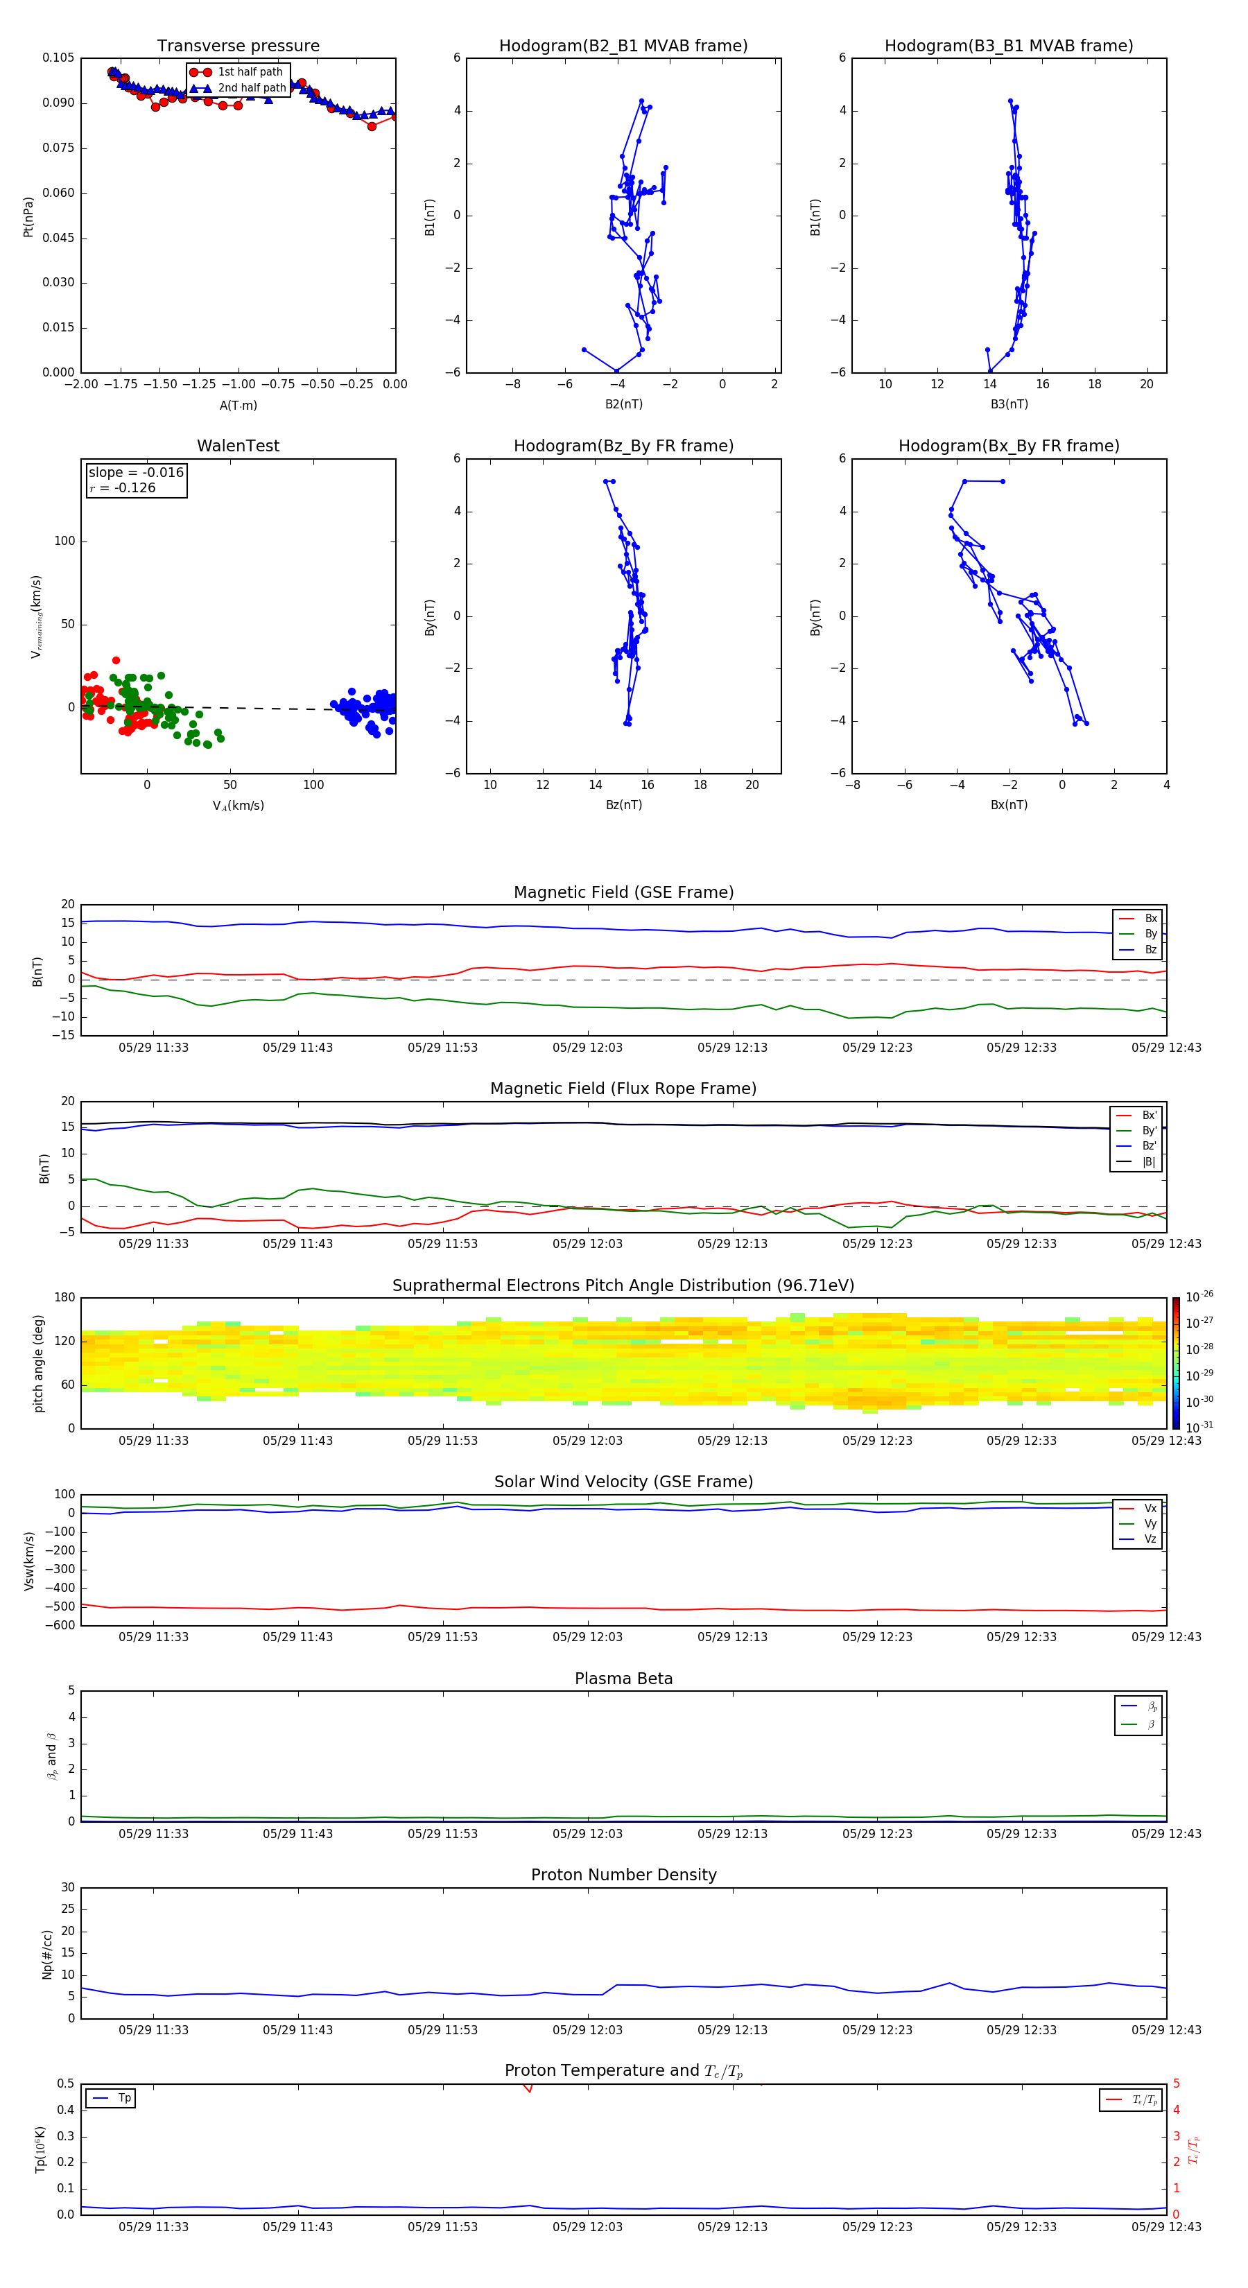
Task: Click the 'Pt(nPa)' y-axis label
Action: click(x=28, y=217)
